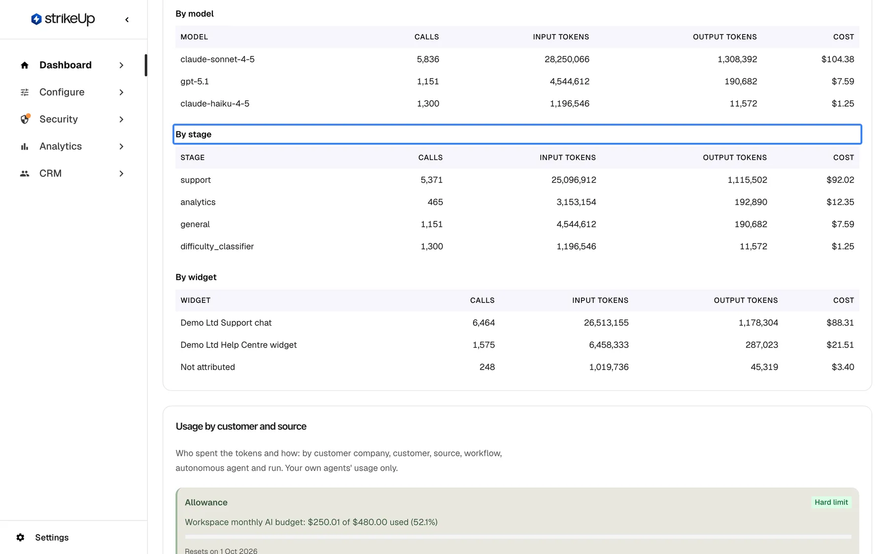Screen dimensions: 887x554
Task: Click the strikeUp logo
Action: 63,19
